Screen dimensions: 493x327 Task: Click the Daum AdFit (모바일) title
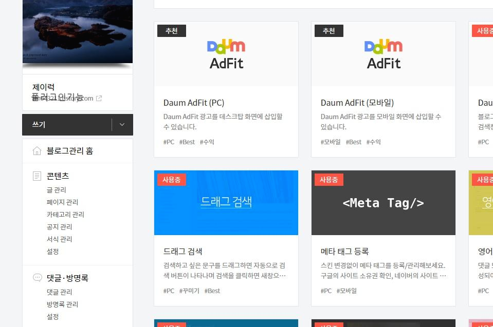point(357,103)
